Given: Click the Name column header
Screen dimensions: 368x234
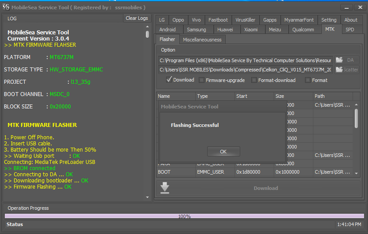Looking at the screenshot, I should pos(176,96).
